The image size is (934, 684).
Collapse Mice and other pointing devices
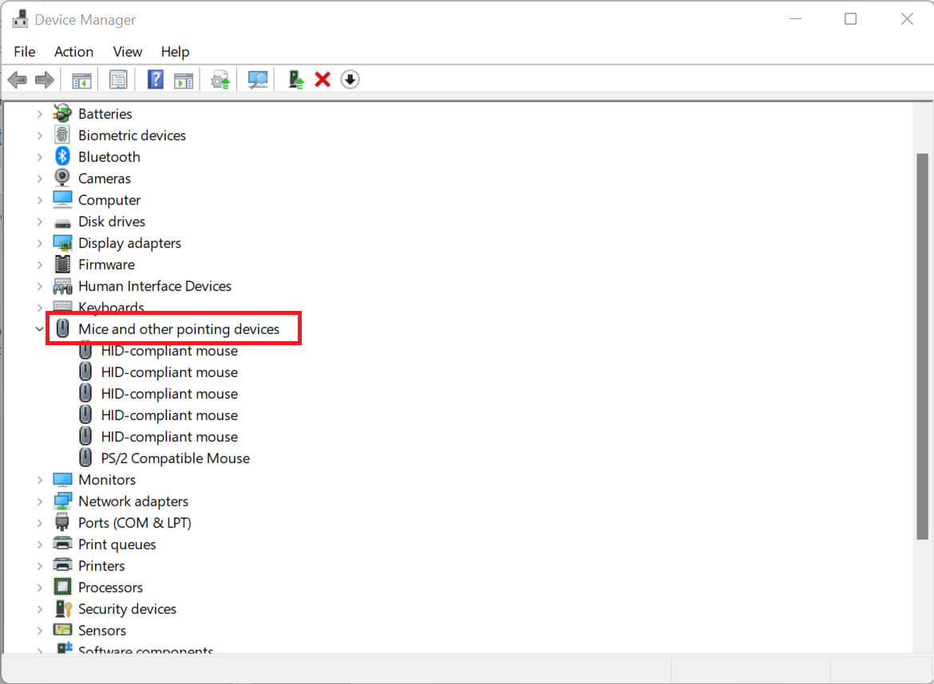click(39, 329)
